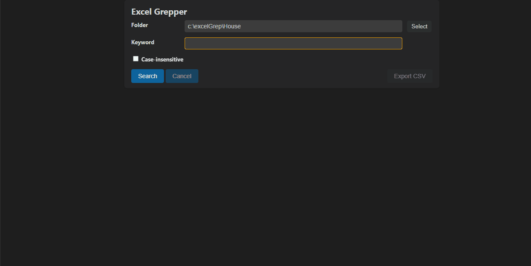Click the Select button to choose a folder
This screenshot has width=531, height=266.
pos(419,26)
